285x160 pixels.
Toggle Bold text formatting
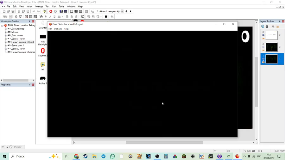coord(46,16)
